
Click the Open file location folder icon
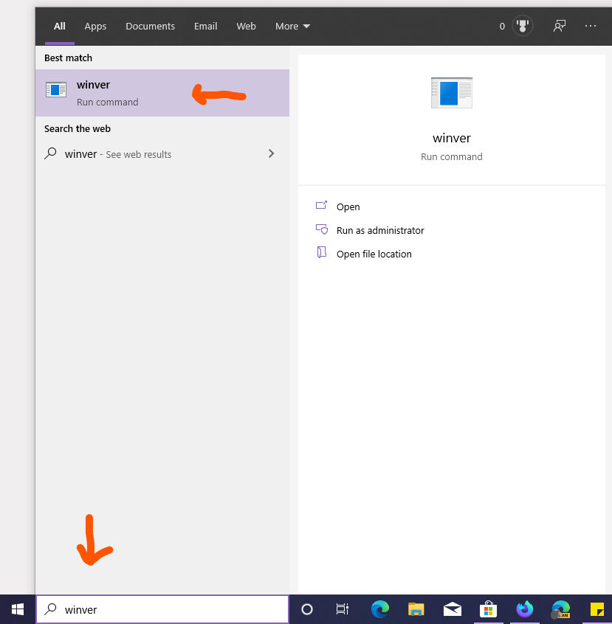pos(321,252)
